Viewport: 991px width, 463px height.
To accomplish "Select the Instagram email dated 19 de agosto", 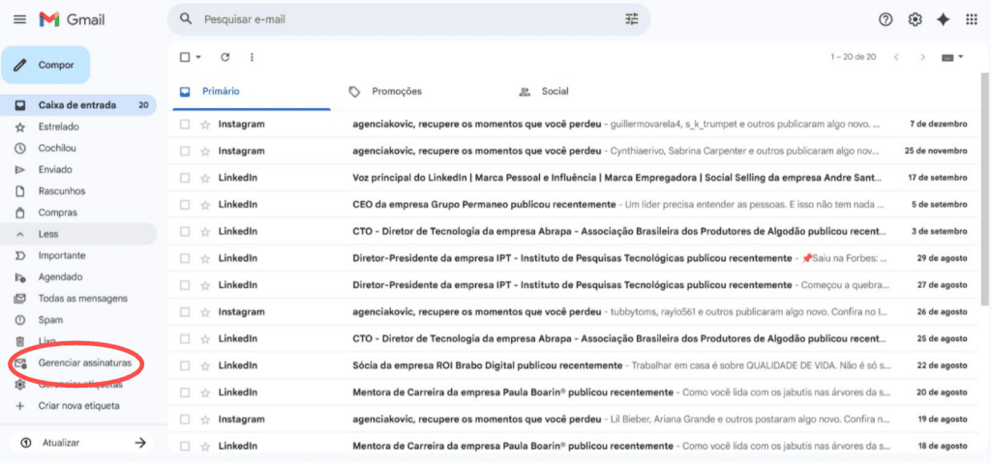I will pyautogui.click(x=185, y=420).
